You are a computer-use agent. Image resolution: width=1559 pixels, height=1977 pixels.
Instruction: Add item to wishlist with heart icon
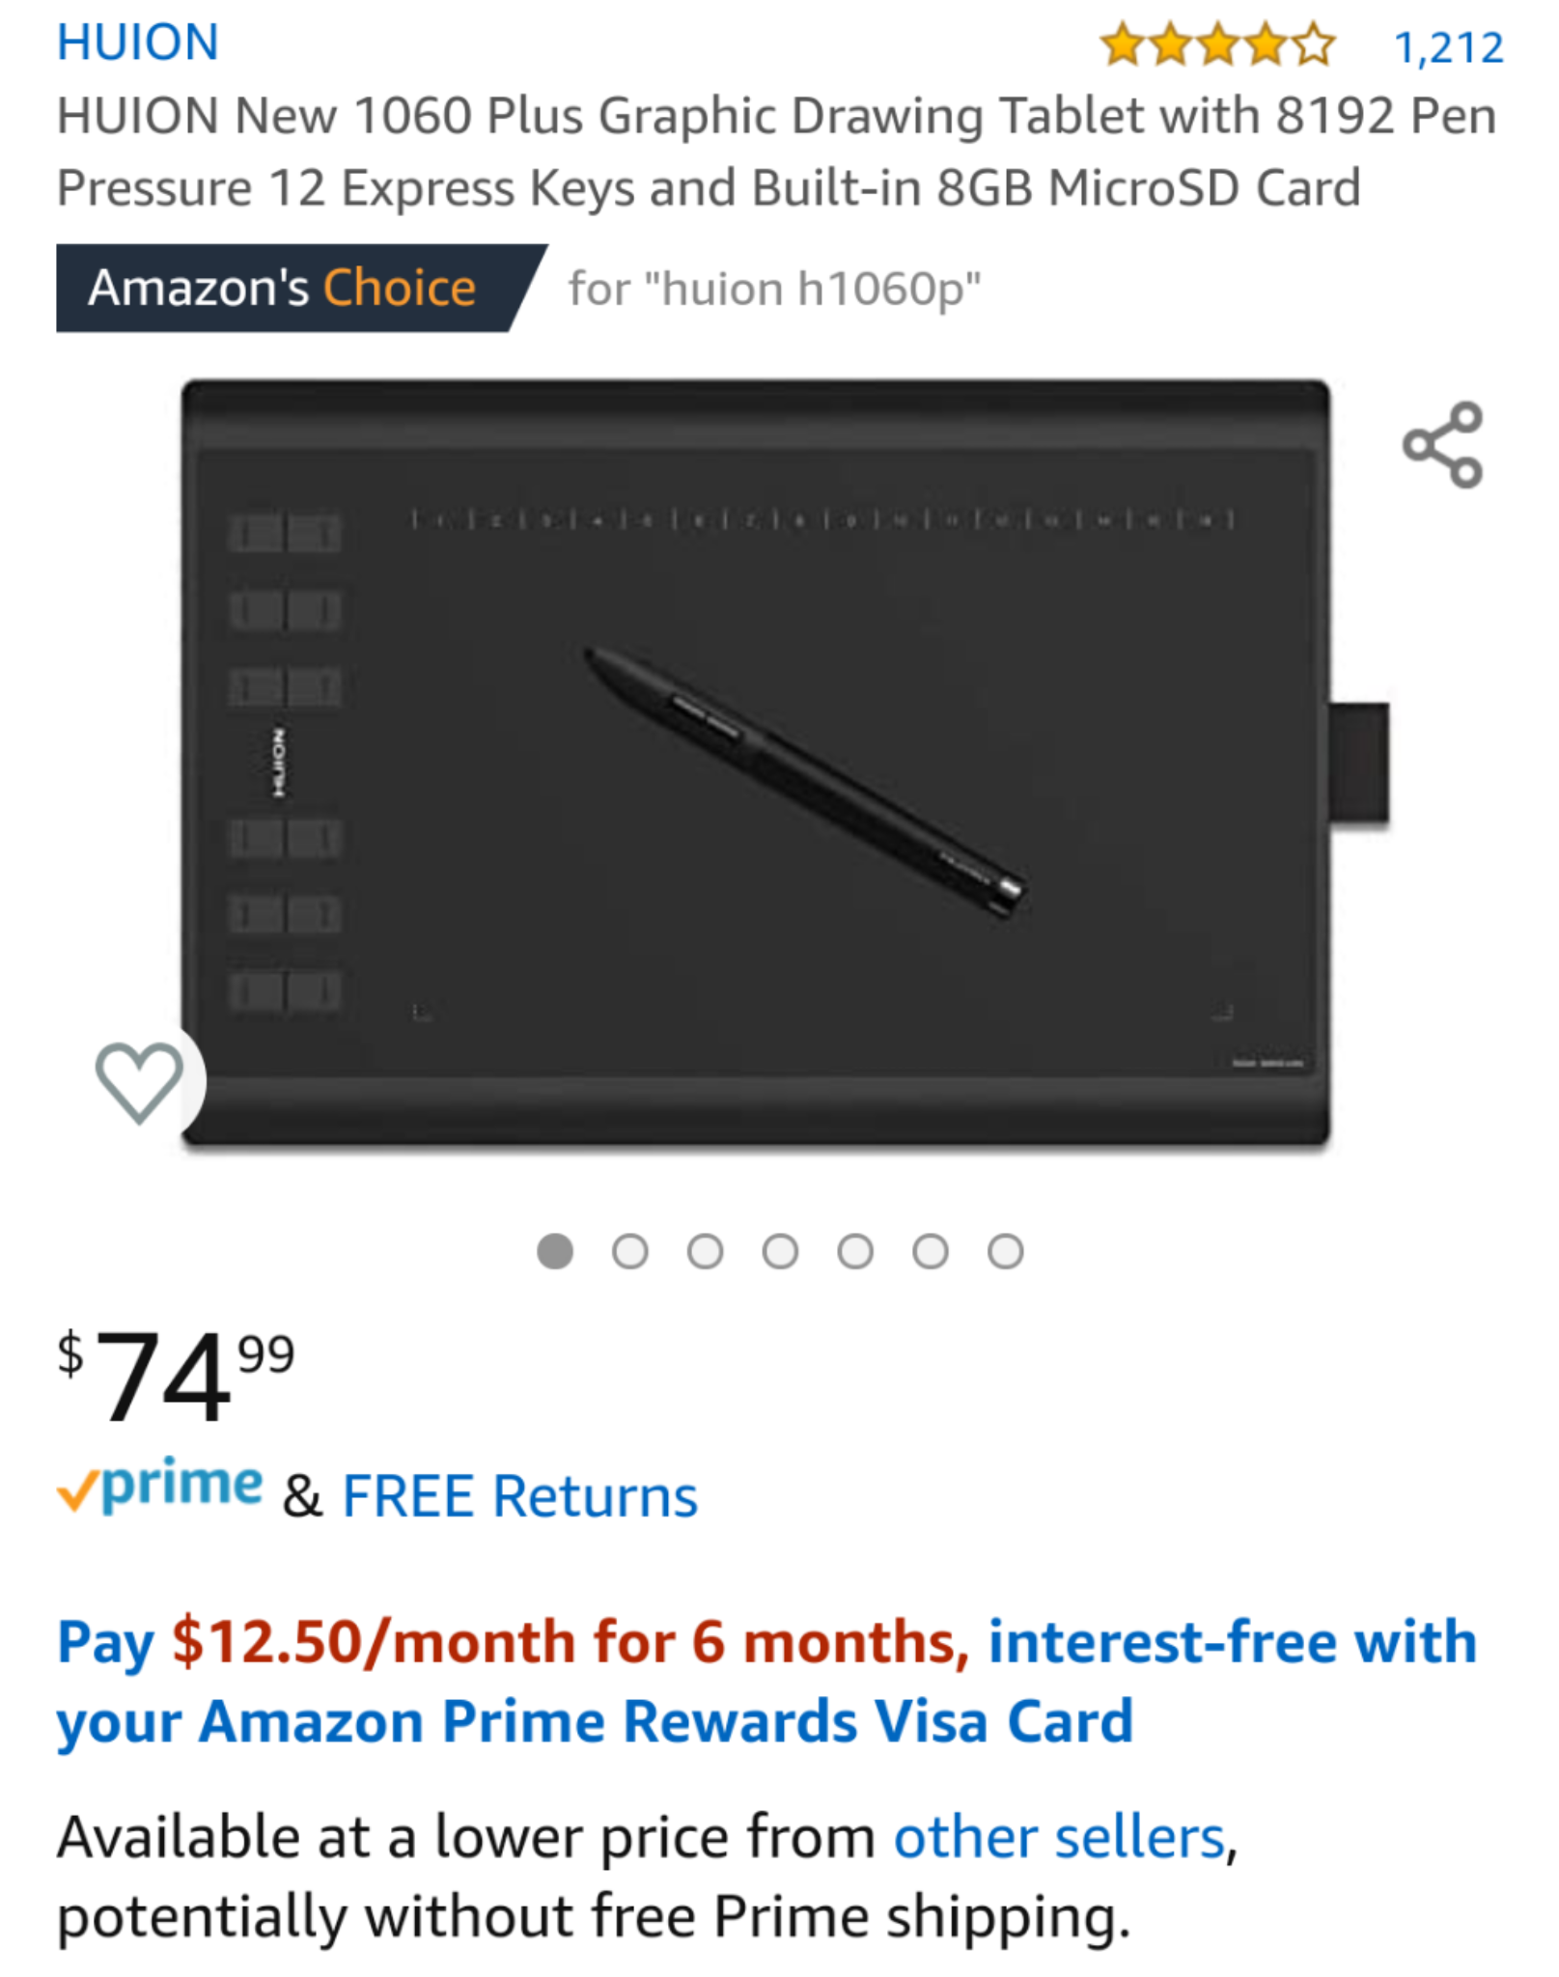139,1082
